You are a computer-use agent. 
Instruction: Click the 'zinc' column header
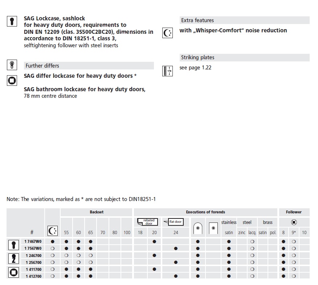point(242,233)
